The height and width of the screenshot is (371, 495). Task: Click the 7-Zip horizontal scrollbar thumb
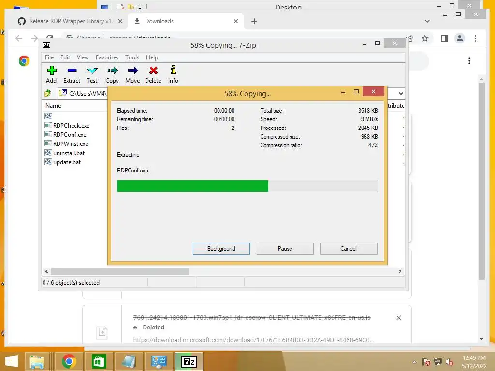pyautogui.click(x=120, y=271)
